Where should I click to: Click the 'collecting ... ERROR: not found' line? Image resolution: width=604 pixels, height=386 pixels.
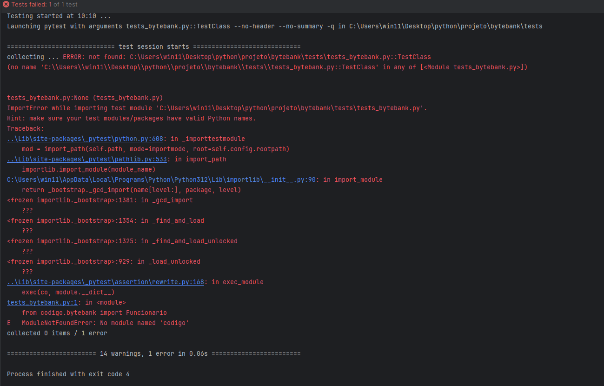tap(219, 57)
